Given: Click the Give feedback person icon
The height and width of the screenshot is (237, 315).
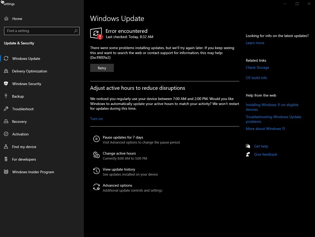Looking at the screenshot, I should (x=248, y=154).
